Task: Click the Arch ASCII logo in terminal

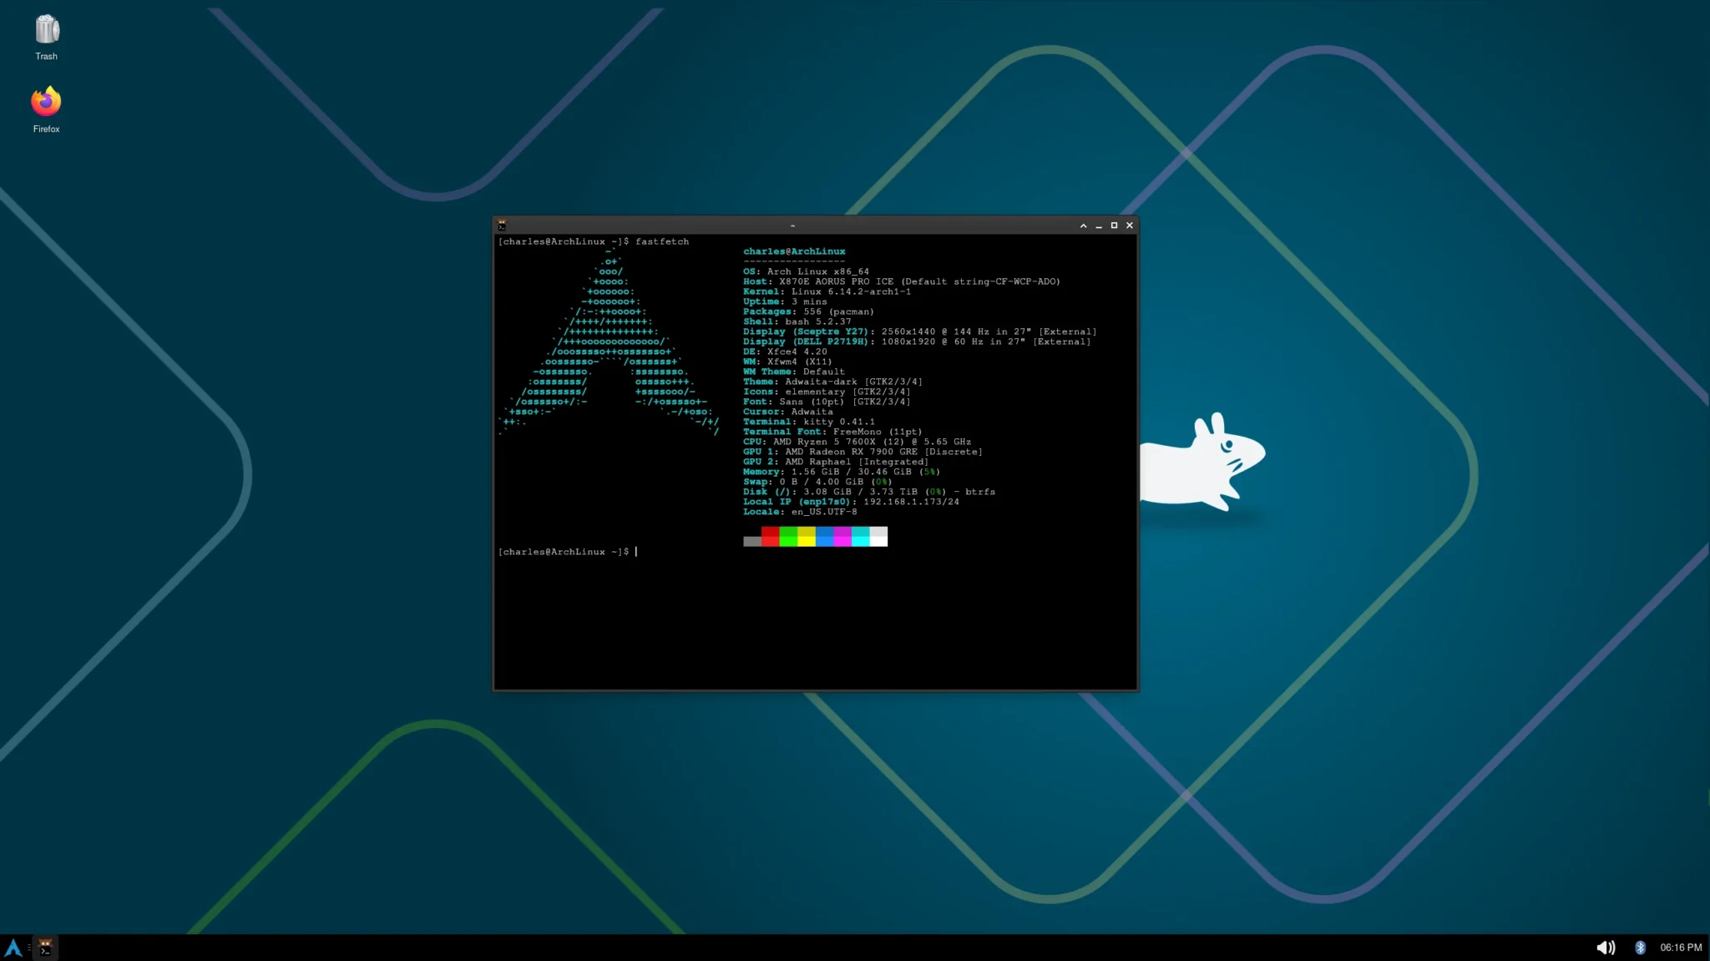Action: click(x=609, y=341)
